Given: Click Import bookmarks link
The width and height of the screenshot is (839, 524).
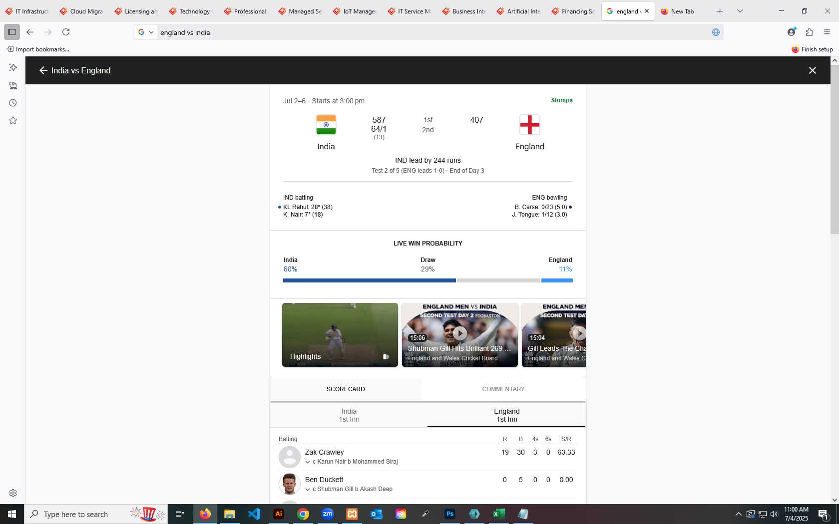Looking at the screenshot, I should click(x=38, y=49).
